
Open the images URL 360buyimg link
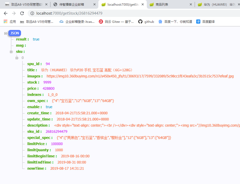click(140, 76)
